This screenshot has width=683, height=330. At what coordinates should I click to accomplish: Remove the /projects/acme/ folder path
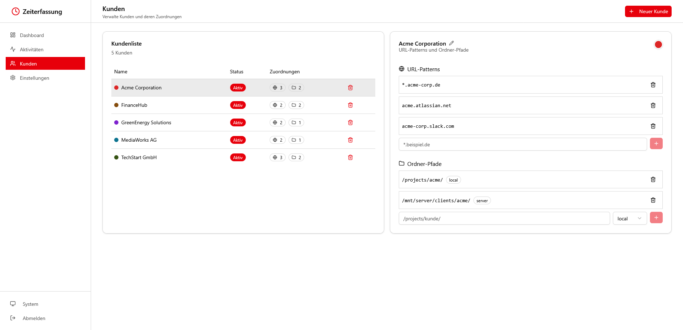(653, 179)
